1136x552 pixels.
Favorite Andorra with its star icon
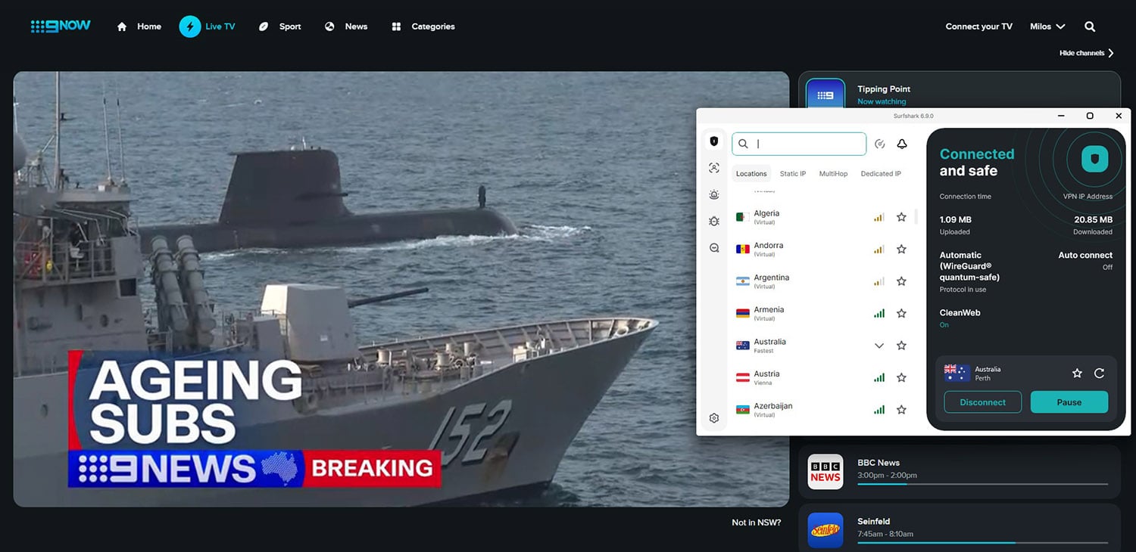901,249
